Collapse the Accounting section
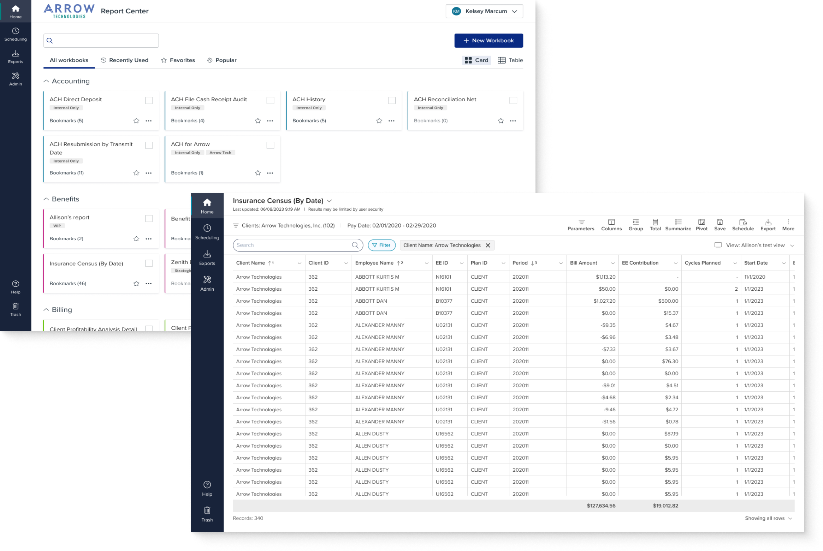Image resolution: width=823 pixels, height=551 pixels. 46,81
